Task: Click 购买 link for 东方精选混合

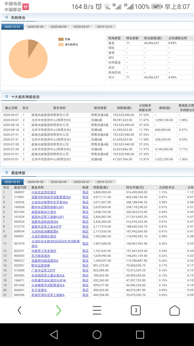Action: [x=85, y=256]
